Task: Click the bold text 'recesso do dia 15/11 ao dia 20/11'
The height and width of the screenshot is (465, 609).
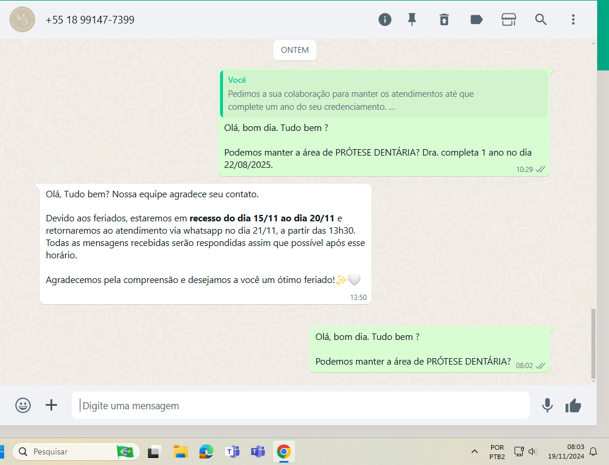Action: [262, 218]
